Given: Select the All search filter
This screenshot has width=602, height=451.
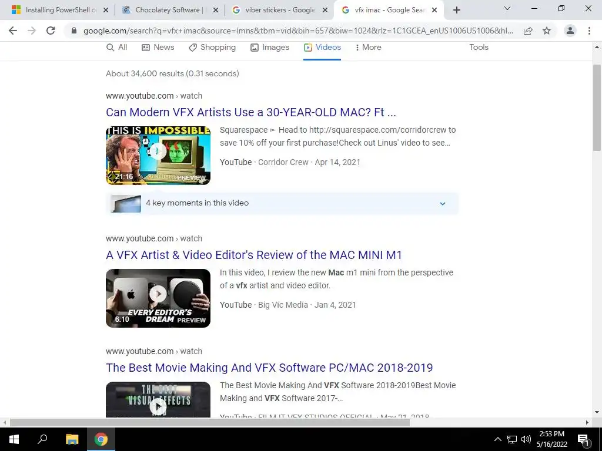Looking at the screenshot, I should click(117, 47).
